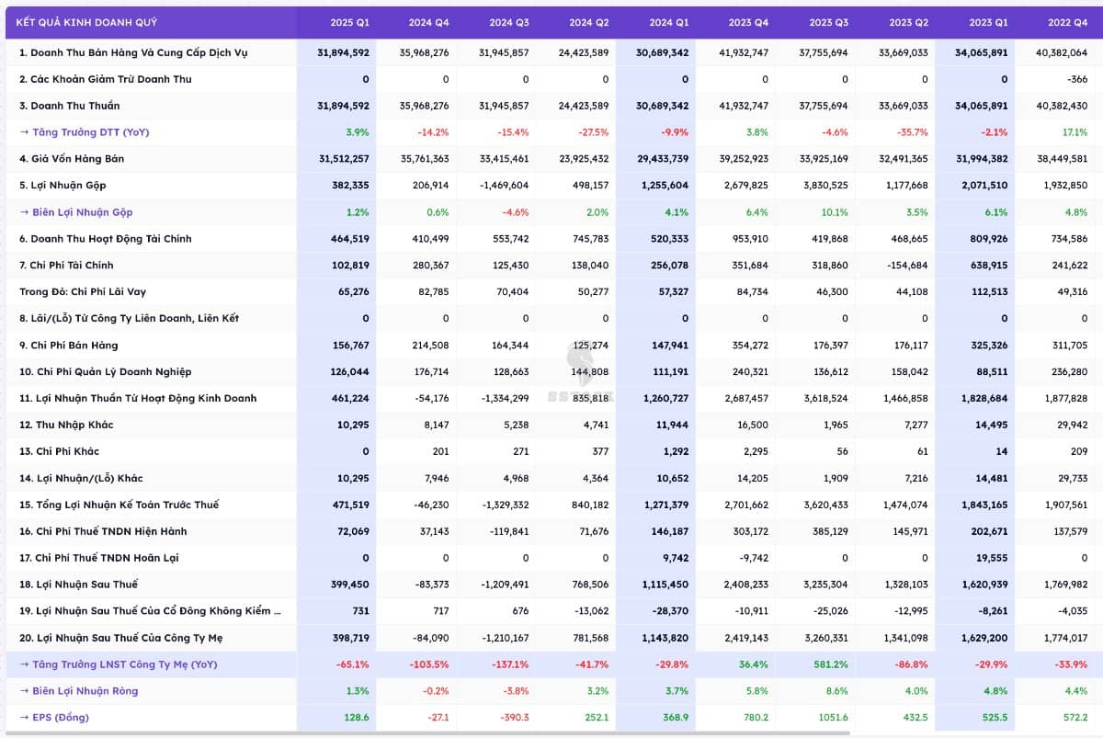The image size is (1103, 738).
Task: Select the 2022 Q4 column header
Action: 1068,22
